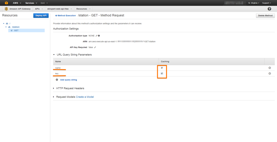Collapse URL Query String Parameters section
The height and width of the screenshot is (142, 277).
click(x=54, y=55)
